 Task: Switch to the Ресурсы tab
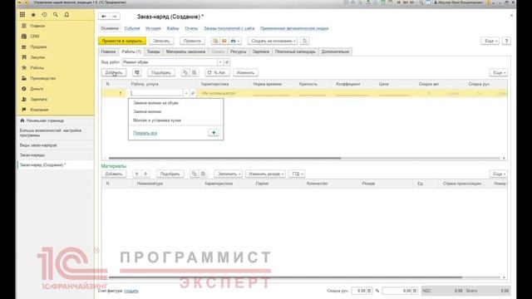(239, 51)
